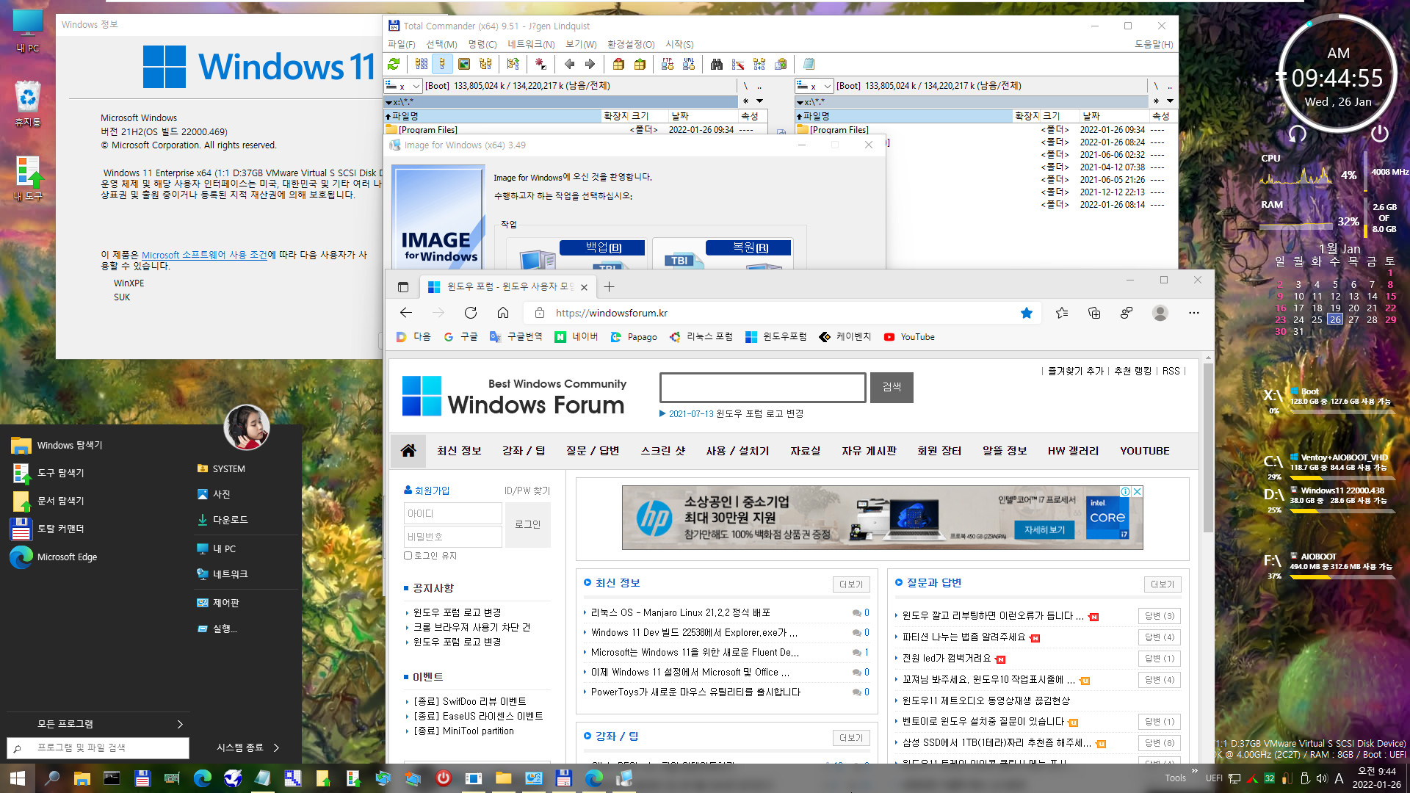Click the Edge profile avatar icon

coord(1160,313)
